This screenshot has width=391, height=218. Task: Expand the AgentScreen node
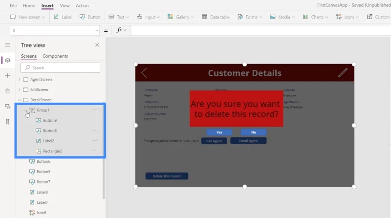pos(20,79)
